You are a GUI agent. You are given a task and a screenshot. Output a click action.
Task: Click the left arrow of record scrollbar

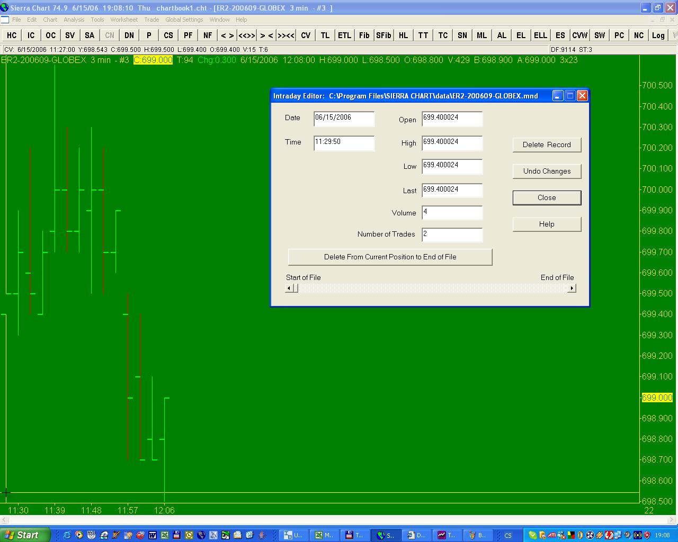tap(289, 288)
